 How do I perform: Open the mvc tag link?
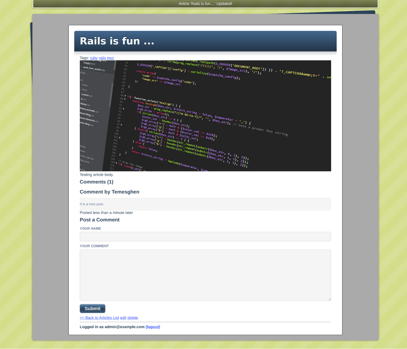pos(111,58)
